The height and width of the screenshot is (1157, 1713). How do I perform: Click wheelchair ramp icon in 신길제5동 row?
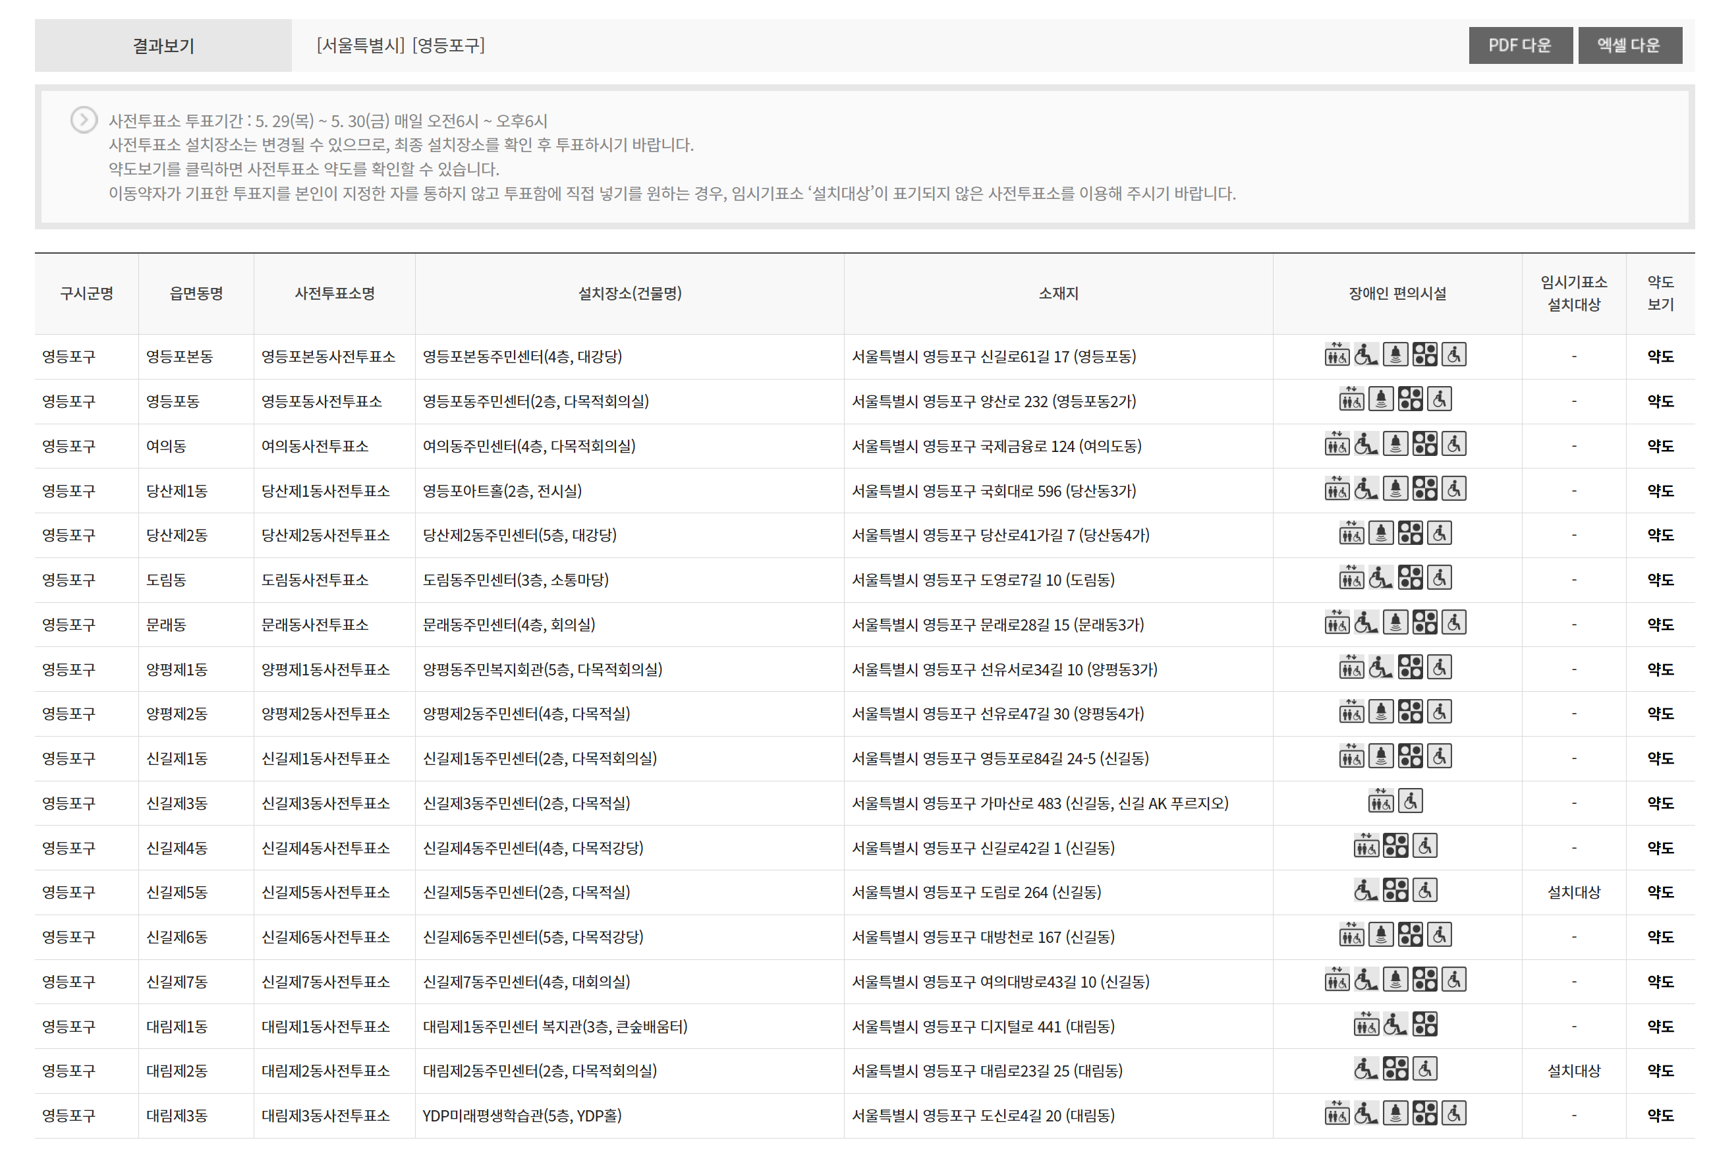pyautogui.click(x=1366, y=891)
